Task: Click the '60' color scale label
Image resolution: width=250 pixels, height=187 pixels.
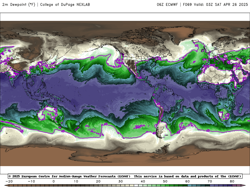Action: (187, 181)
